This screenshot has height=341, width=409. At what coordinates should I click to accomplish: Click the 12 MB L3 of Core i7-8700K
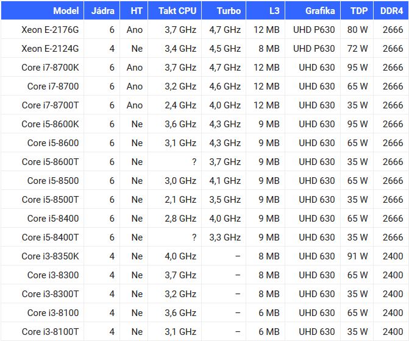[x=266, y=68]
